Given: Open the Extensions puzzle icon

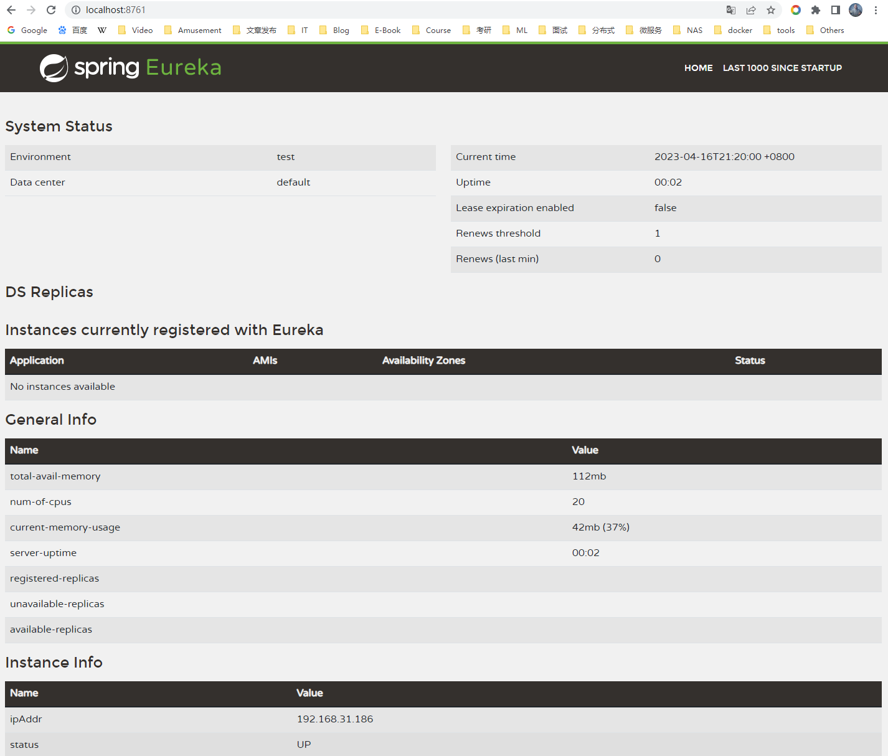Looking at the screenshot, I should [816, 10].
